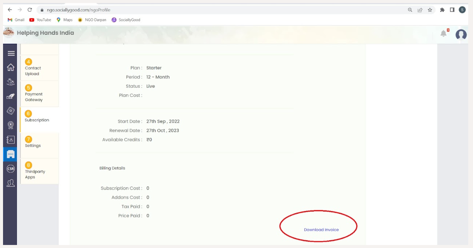Open notifications bell icon
This screenshot has width=473, height=248.
click(444, 33)
